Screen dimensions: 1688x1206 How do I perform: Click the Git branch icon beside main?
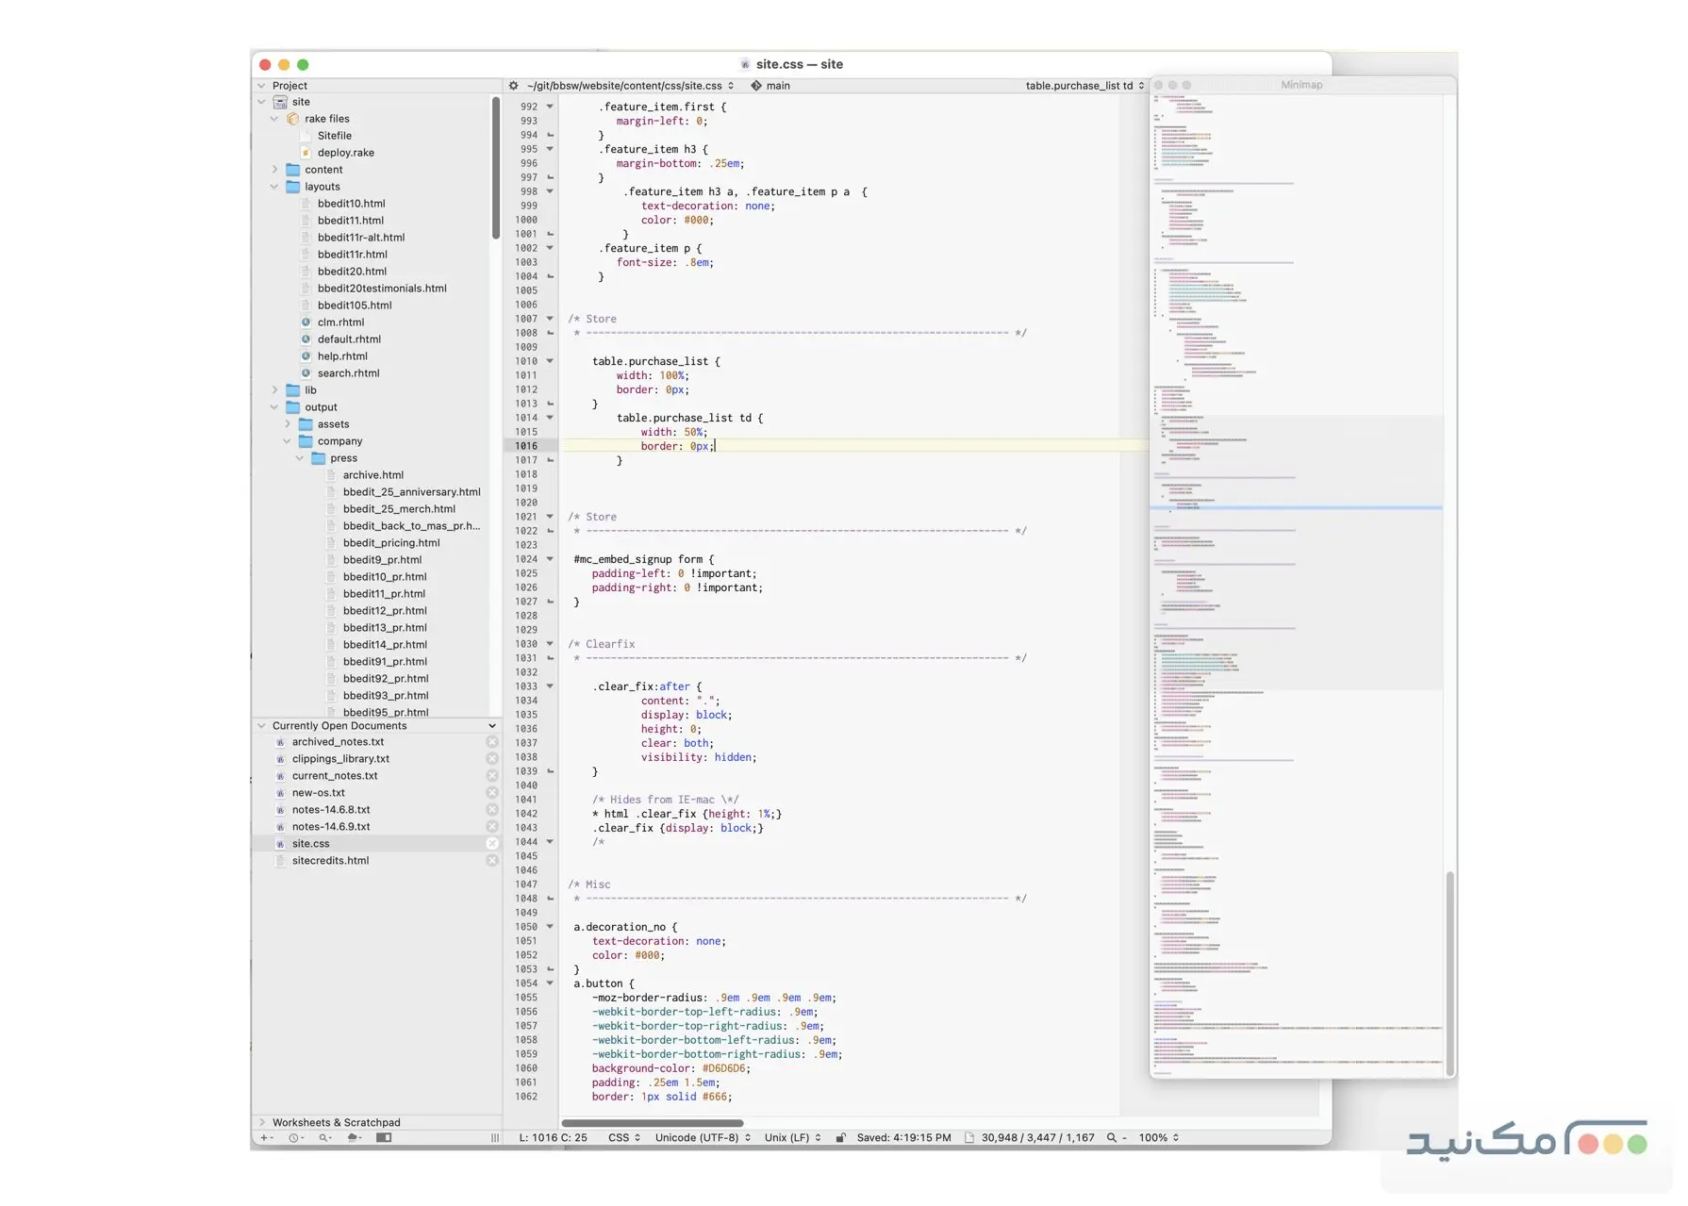(x=756, y=85)
